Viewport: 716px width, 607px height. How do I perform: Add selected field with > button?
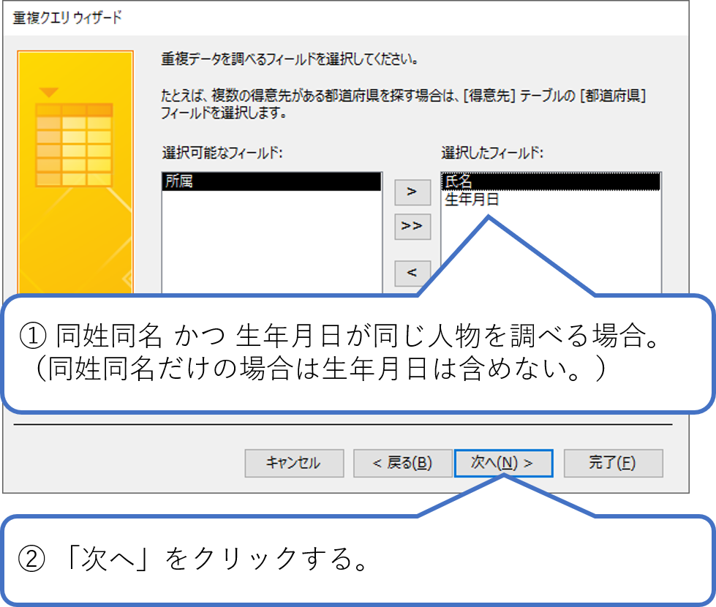click(x=412, y=192)
